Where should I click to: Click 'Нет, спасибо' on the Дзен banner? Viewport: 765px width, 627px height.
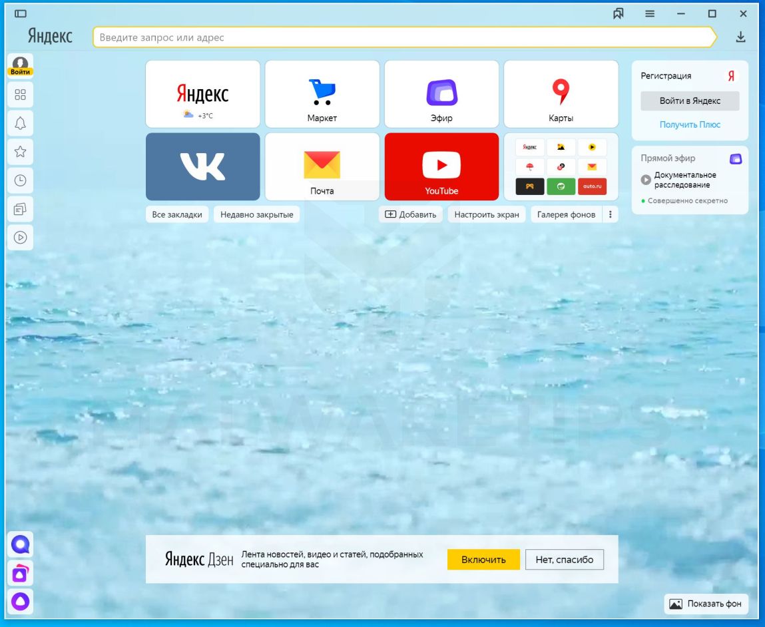click(565, 560)
